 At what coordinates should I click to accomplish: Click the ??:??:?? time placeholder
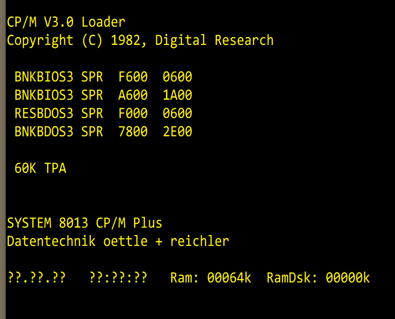(118, 278)
